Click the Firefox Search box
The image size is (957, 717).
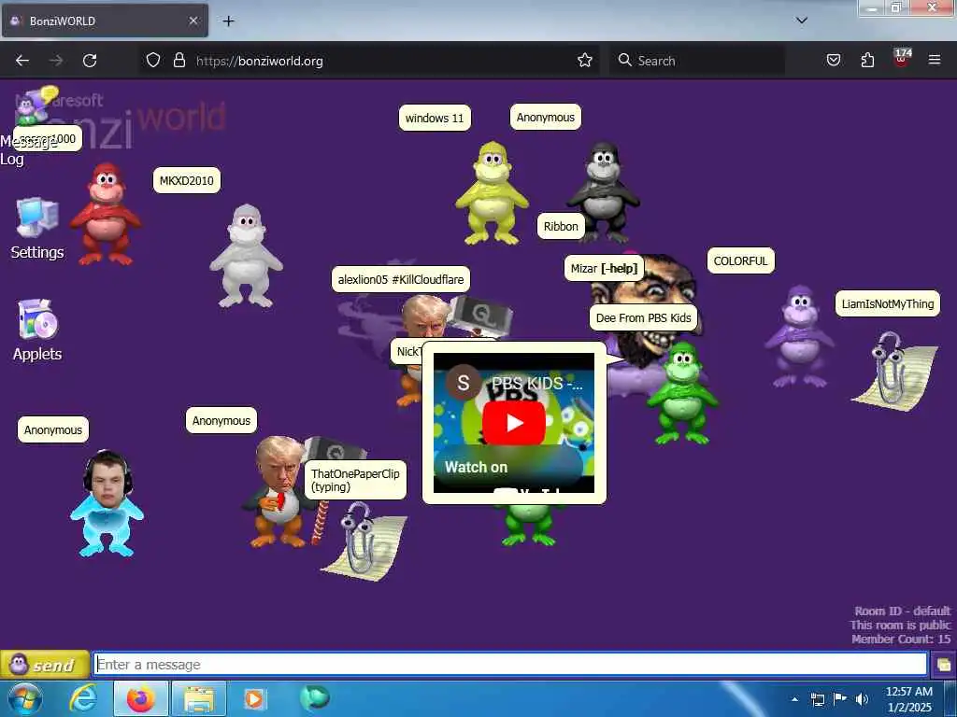(x=697, y=61)
